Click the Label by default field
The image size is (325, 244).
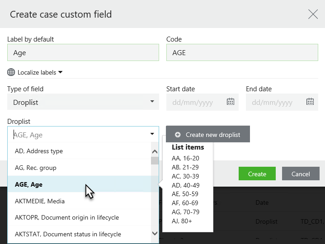(x=83, y=52)
